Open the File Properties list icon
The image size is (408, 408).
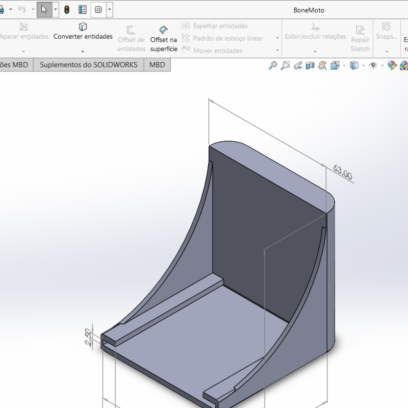[83, 10]
